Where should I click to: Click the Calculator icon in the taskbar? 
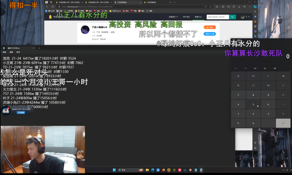[201, 170]
